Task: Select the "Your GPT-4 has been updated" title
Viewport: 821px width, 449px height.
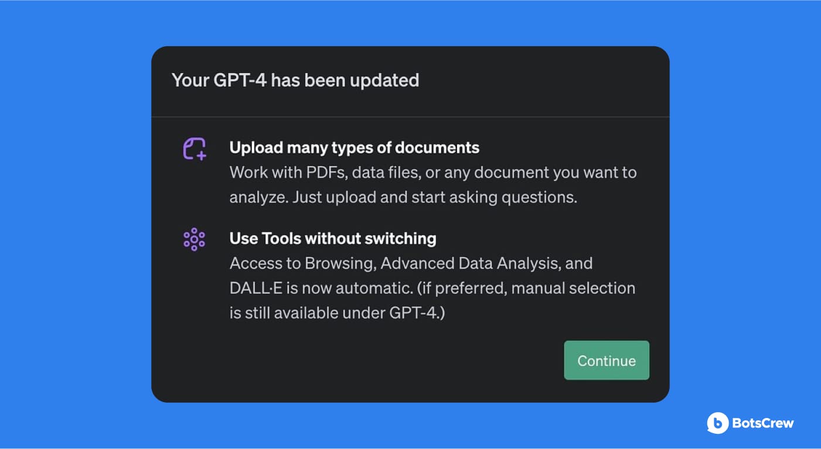Action: (295, 80)
